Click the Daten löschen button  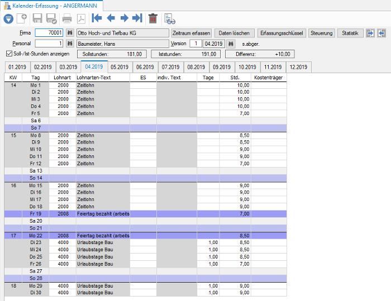click(234, 33)
